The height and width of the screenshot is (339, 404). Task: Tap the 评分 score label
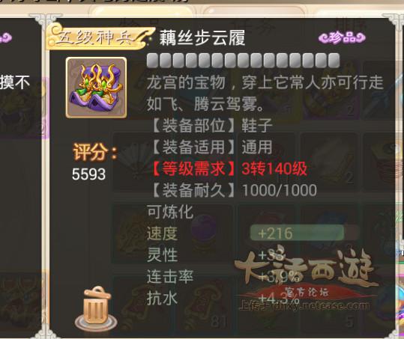(x=95, y=152)
